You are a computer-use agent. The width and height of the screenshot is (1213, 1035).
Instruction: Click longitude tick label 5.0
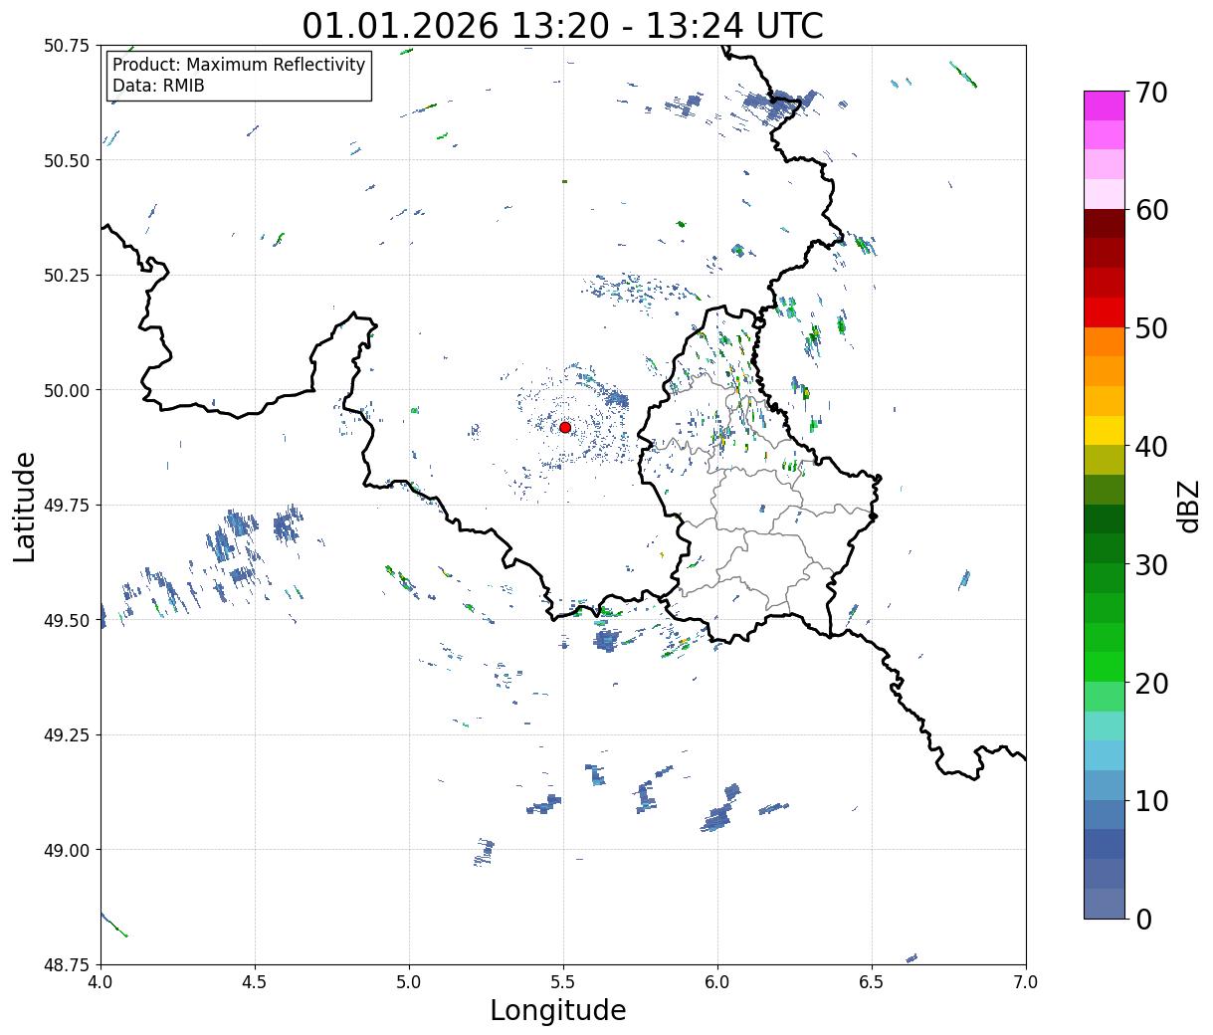coord(409,982)
